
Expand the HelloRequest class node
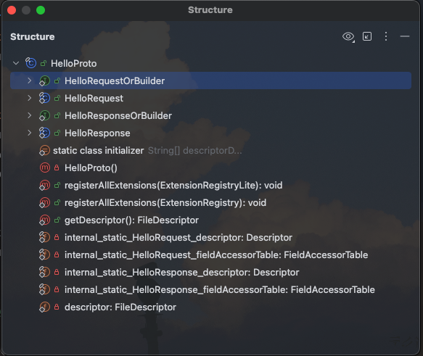point(30,98)
